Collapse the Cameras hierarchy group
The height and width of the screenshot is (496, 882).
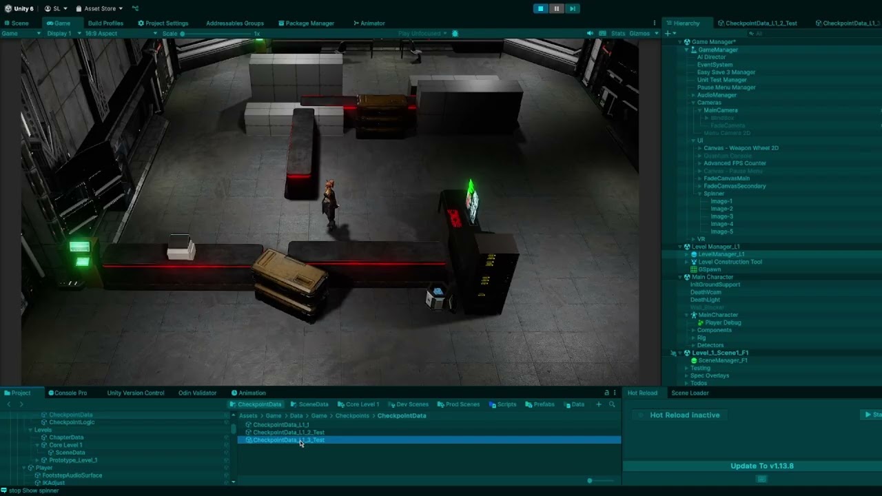point(693,103)
